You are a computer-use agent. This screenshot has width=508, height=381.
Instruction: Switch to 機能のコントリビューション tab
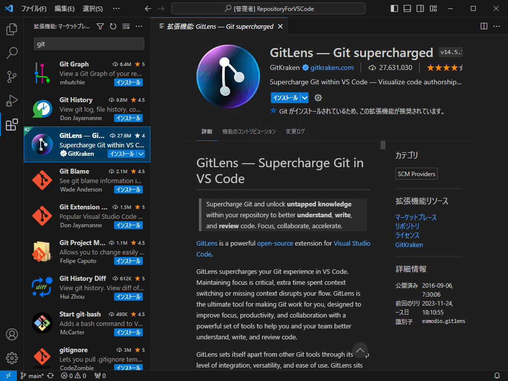(x=249, y=131)
